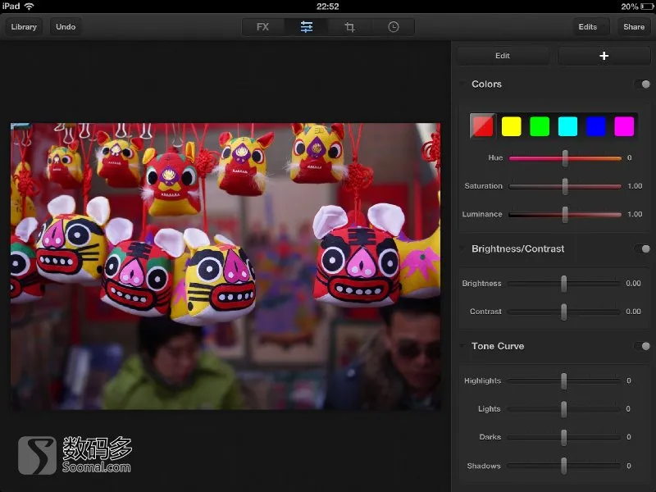
Task: Toggle the Colors adjustment switch
Action: point(642,84)
